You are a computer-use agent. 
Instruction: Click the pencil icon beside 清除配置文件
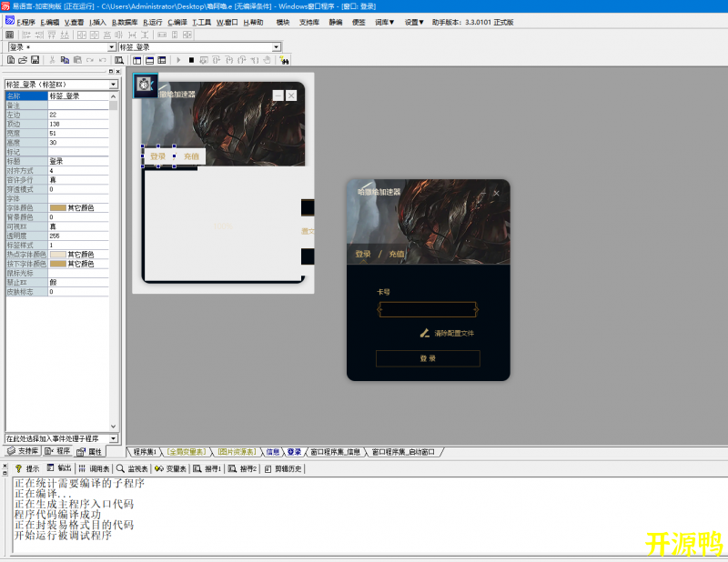click(424, 333)
